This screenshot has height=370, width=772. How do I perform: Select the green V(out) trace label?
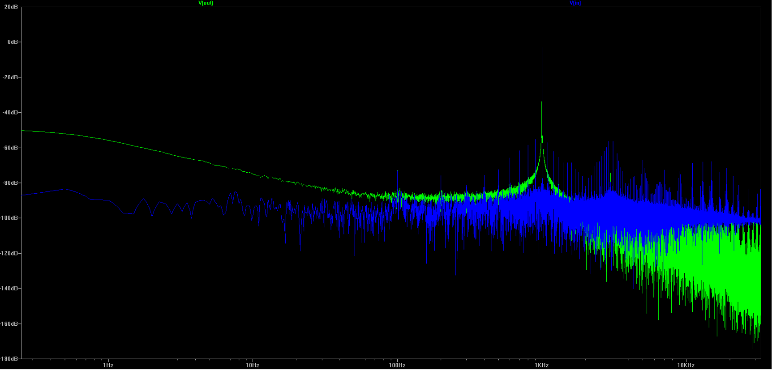(206, 3)
